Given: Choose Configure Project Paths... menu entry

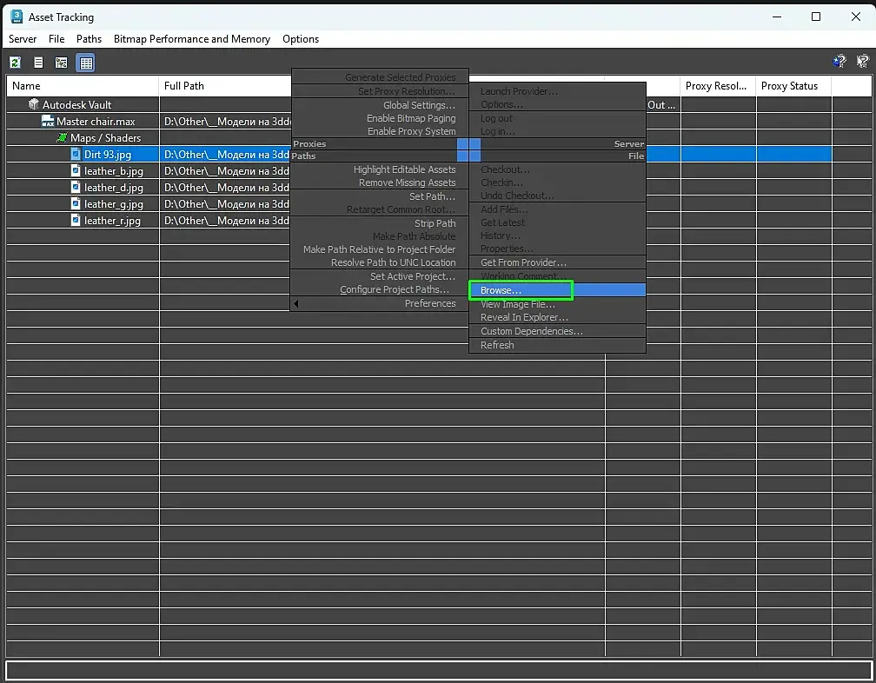Looking at the screenshot, I should coord(379,289).
